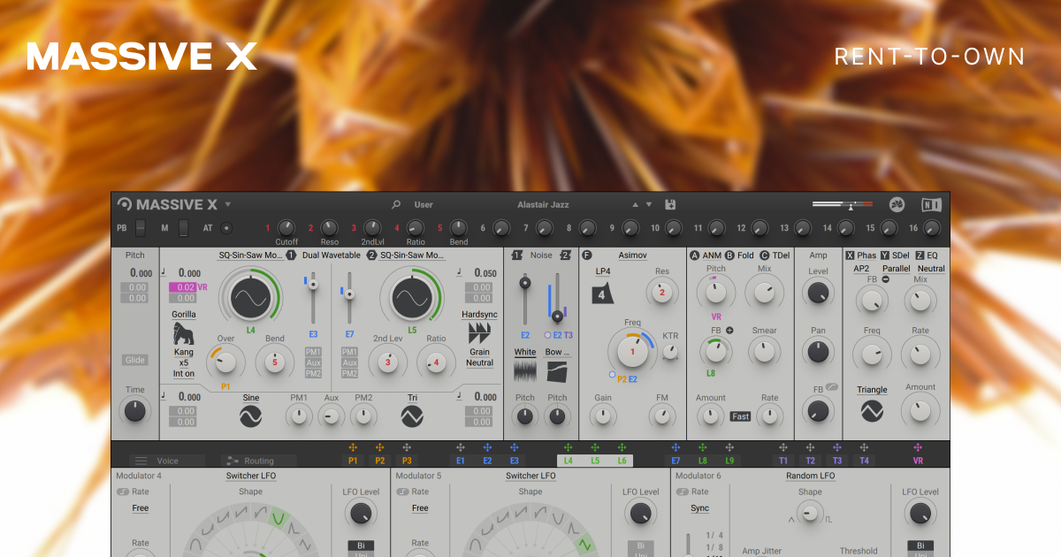
Task: Click the insert effect C badge next to TDel
Action: pos(765,256)
